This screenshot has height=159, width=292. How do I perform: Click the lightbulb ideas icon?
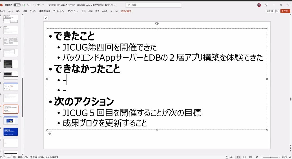266,5
